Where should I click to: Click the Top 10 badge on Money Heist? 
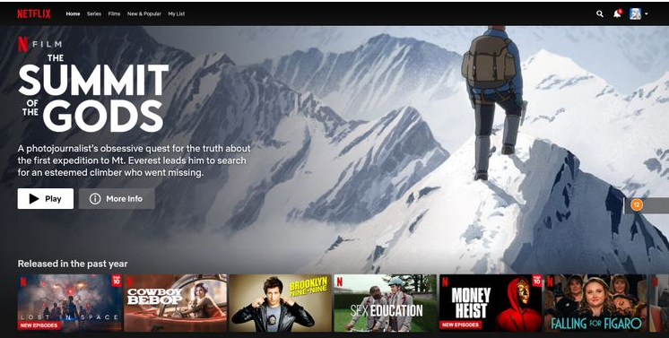point(537,281)
